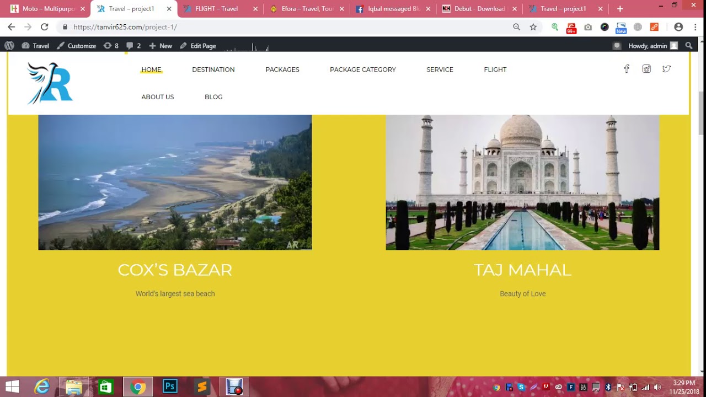Click Customize in the WordPress admin bar
The image size is (706, 397).
(x=76, y=46)
